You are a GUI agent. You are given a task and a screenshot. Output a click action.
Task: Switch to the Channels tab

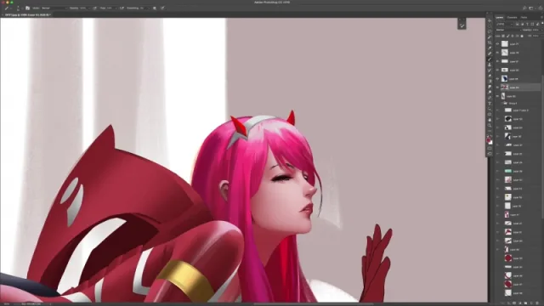coord(512,17)
